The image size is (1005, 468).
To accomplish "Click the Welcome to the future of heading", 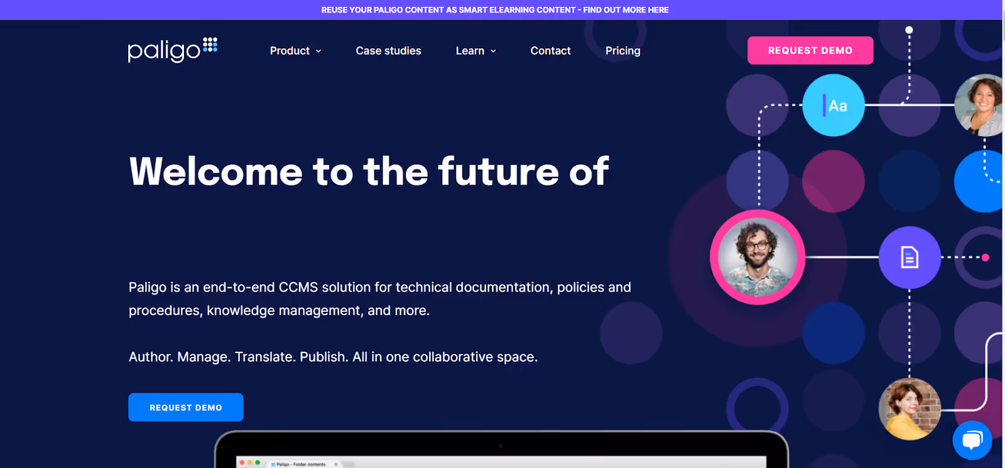I will point(369,171).
